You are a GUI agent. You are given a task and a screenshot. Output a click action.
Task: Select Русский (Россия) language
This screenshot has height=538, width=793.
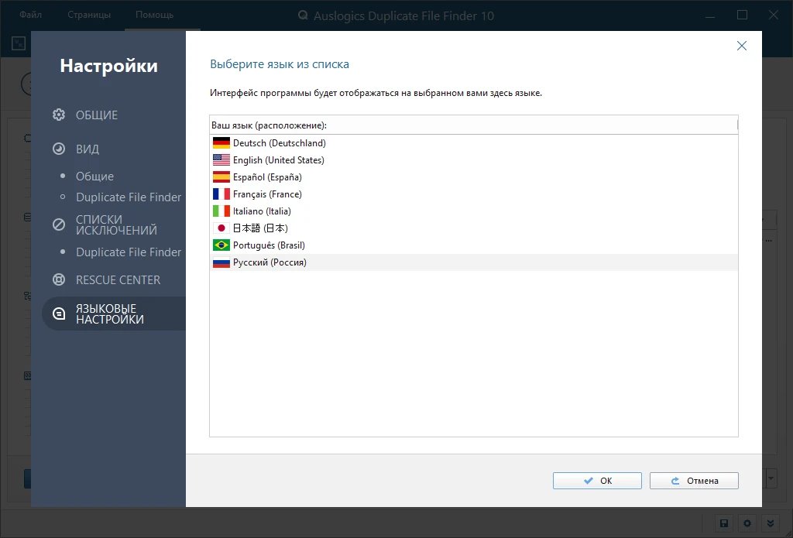point(474,262)
